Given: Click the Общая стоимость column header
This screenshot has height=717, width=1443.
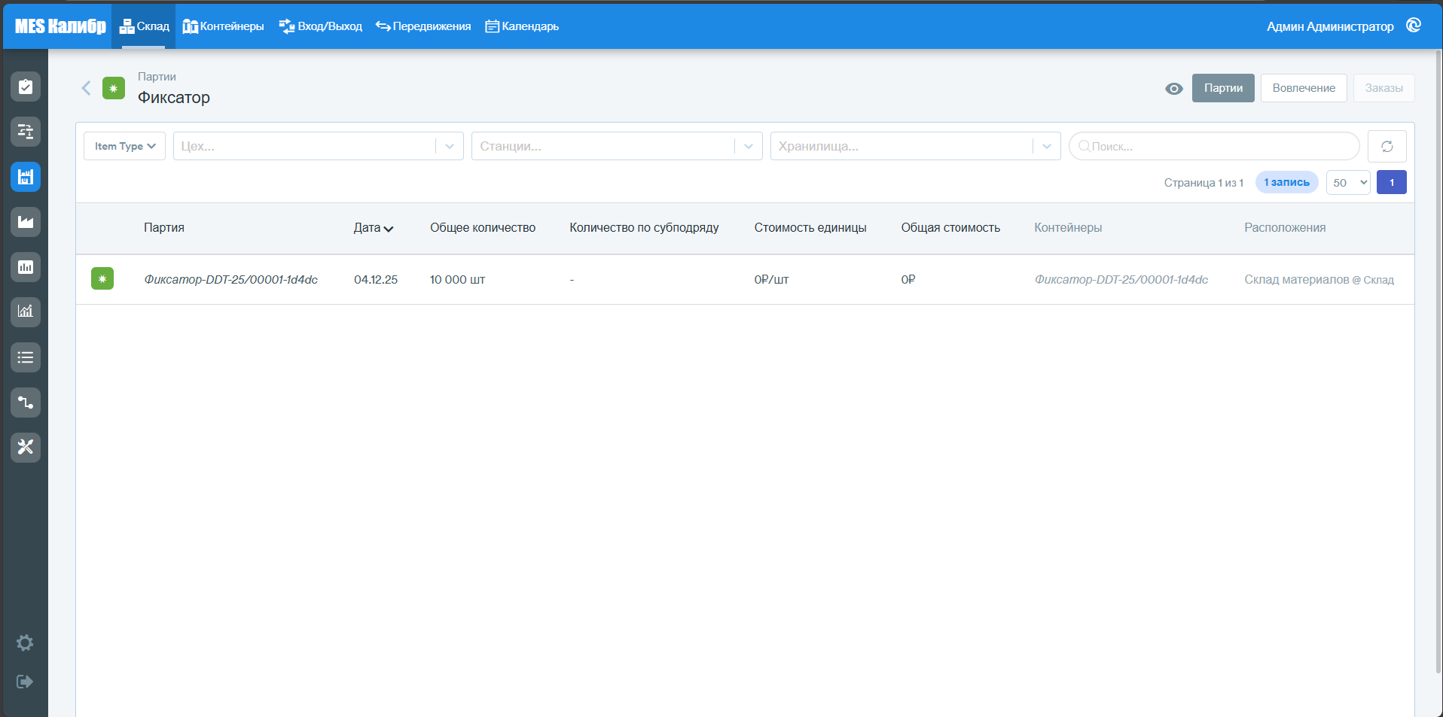Looking at the screenshot, I should point(950,228).
